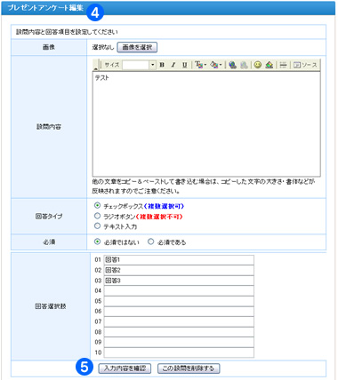Click answer field 01 containing 回答1
The height and width of the screenshot is (380, 338).
[179, 260]
